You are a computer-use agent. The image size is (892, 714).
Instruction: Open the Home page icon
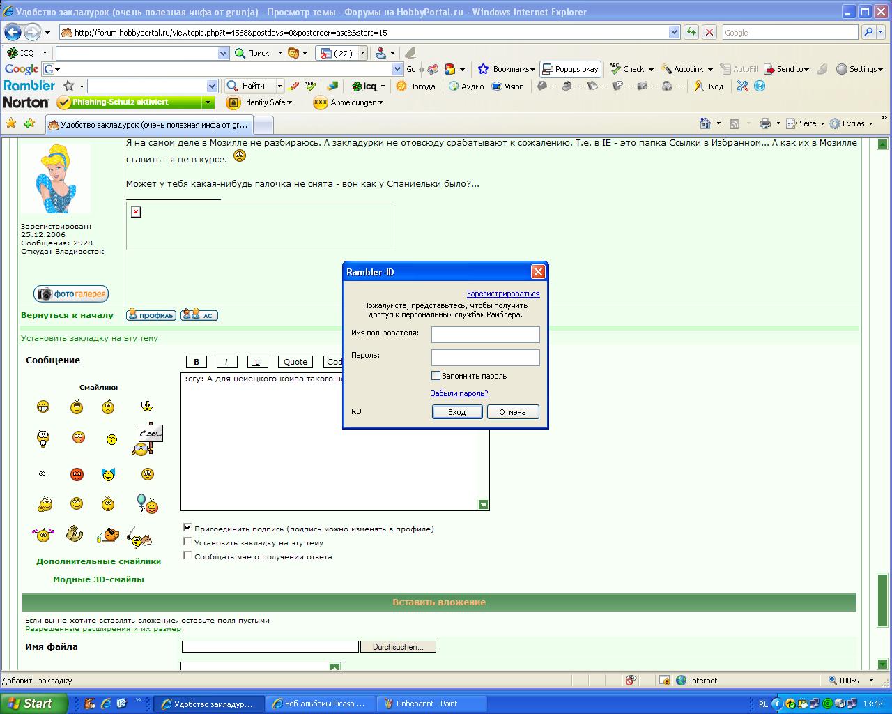(x=705, y=123)
